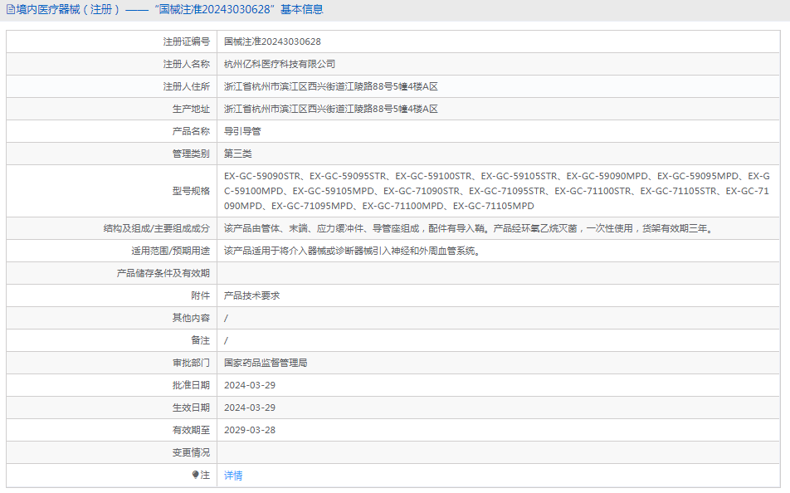Click the 备注 label
Screen dimensions: 790x493
(x=201, y=340)
